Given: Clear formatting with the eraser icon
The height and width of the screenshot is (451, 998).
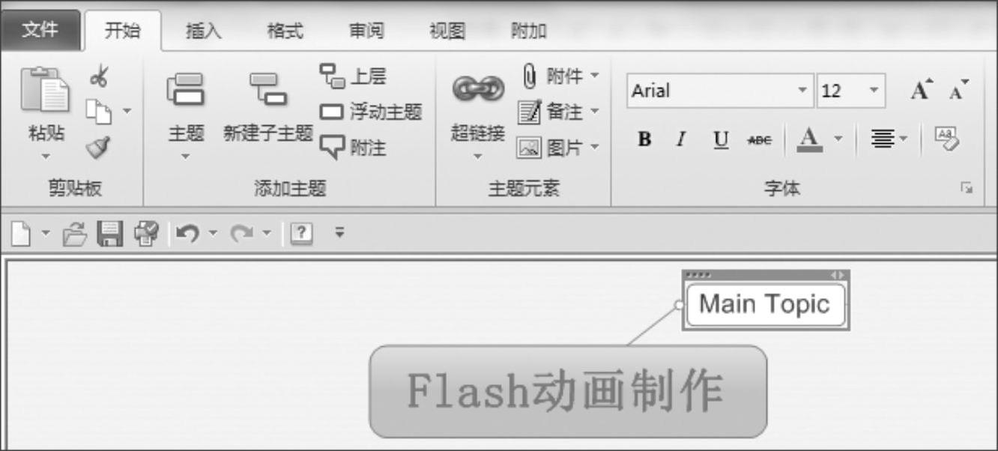Looking at the screenshot, I should pyautogui.click(x=946, y=138).
